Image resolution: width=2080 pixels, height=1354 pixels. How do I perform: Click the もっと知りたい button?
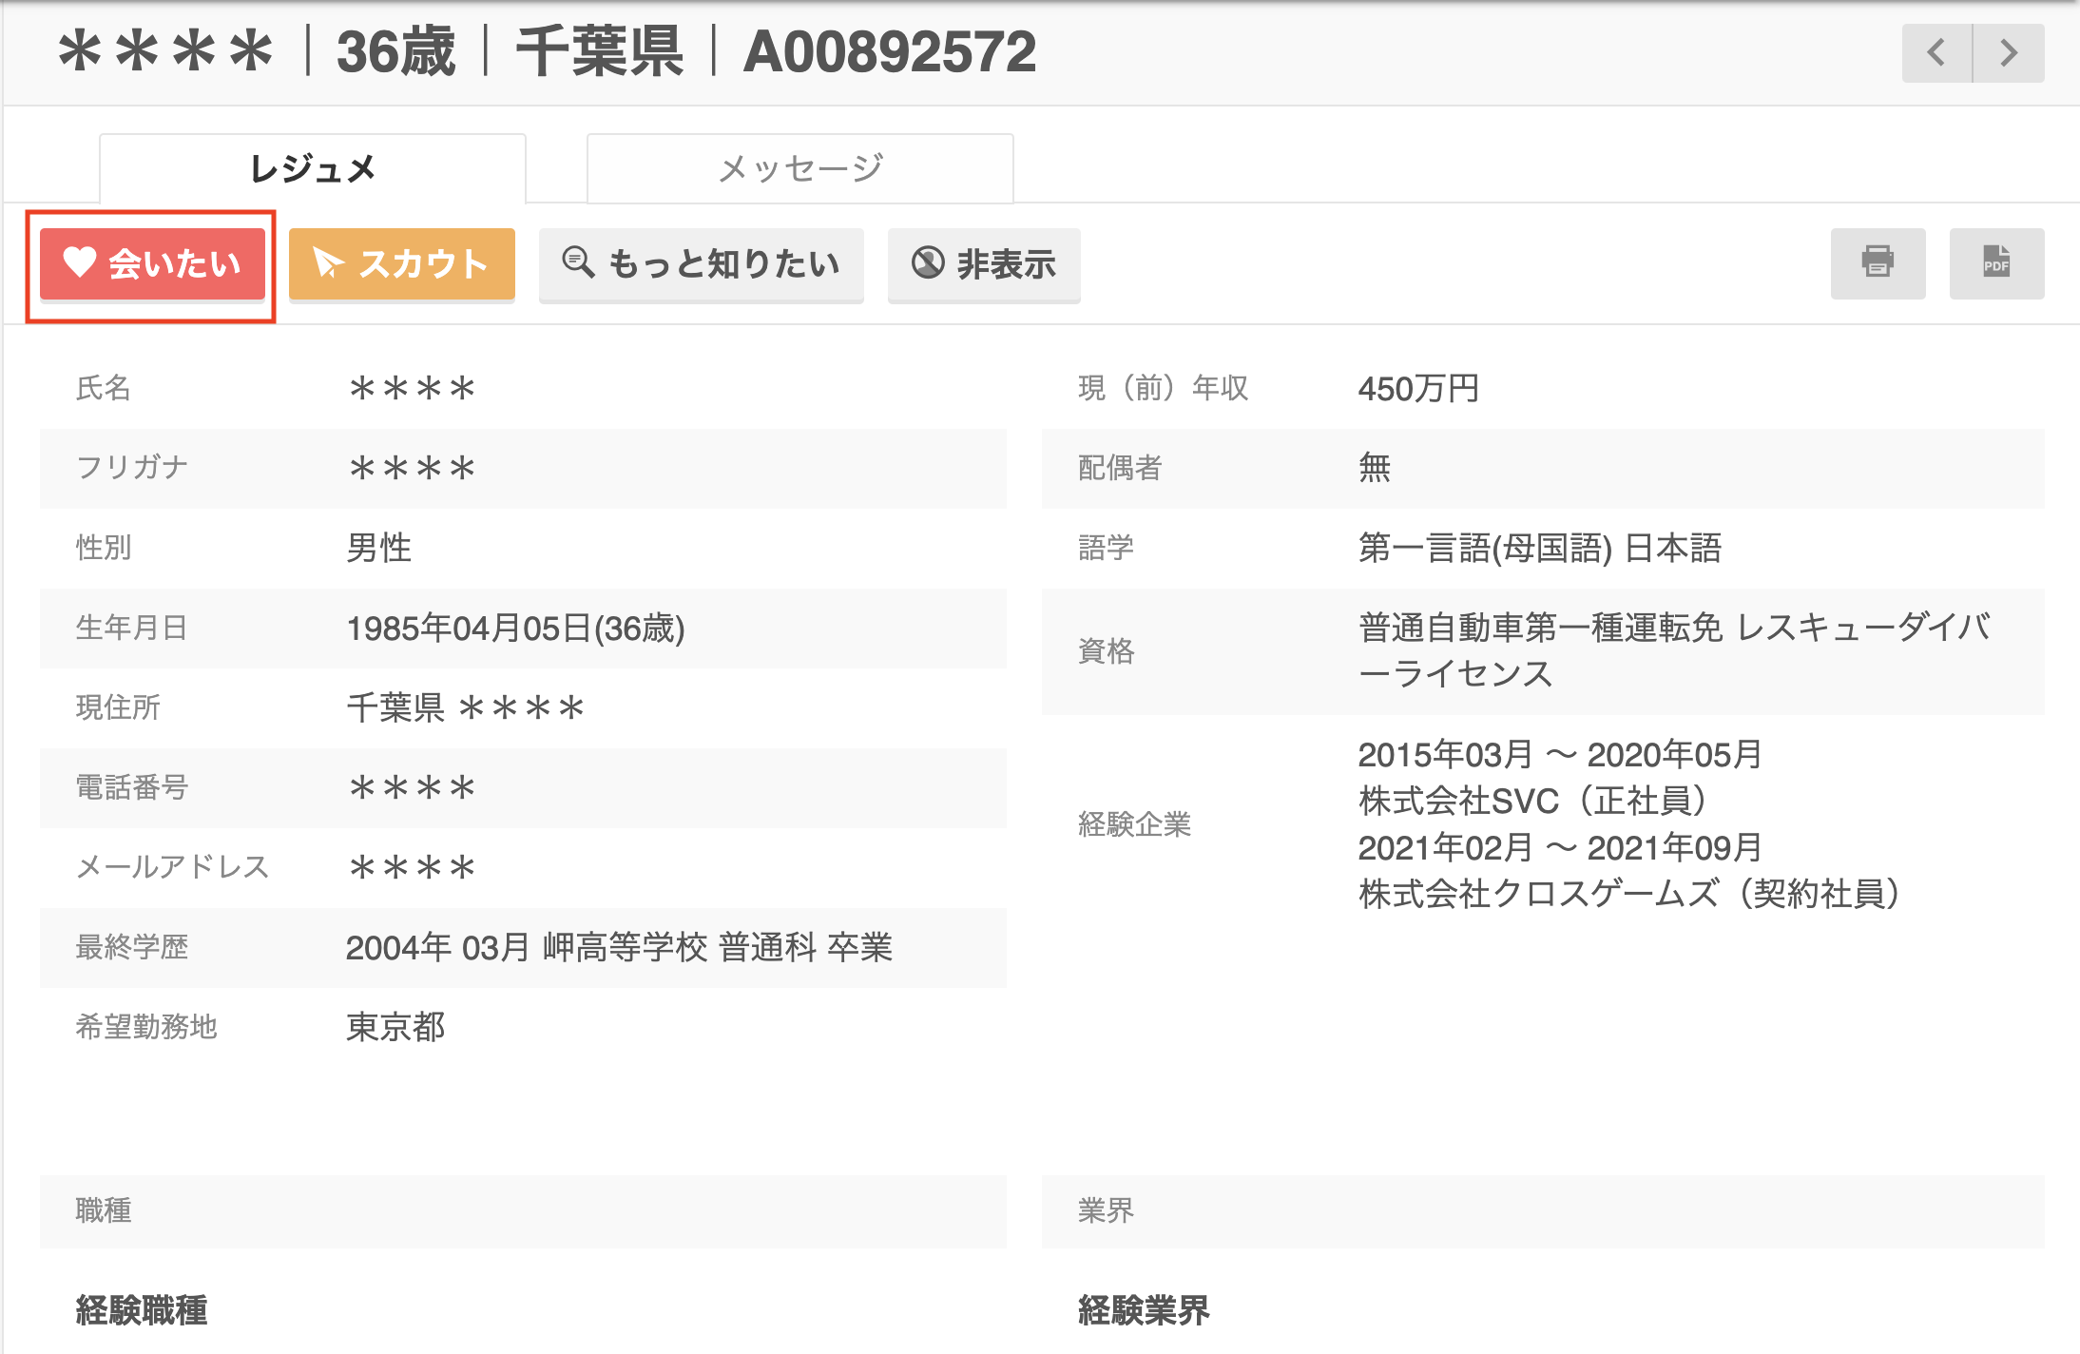702,264
